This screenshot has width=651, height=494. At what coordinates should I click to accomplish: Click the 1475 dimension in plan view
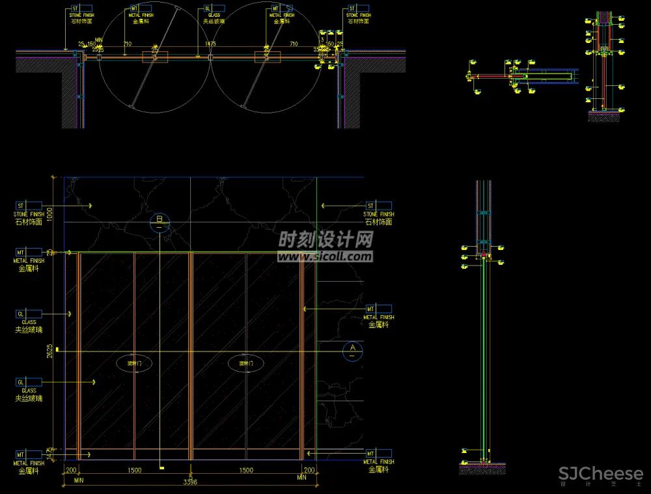click(210, 44)
